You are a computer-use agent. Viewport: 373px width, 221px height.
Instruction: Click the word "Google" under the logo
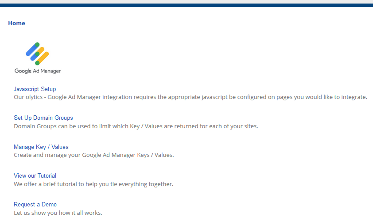pos(23,71)
